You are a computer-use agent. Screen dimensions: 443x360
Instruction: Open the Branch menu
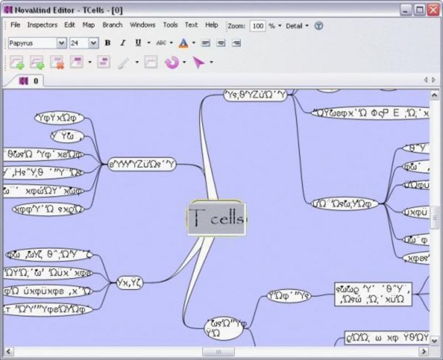coord(112,25)
